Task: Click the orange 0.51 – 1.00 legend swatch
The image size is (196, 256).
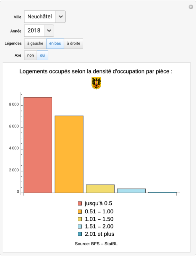Action: pos(80,211)
